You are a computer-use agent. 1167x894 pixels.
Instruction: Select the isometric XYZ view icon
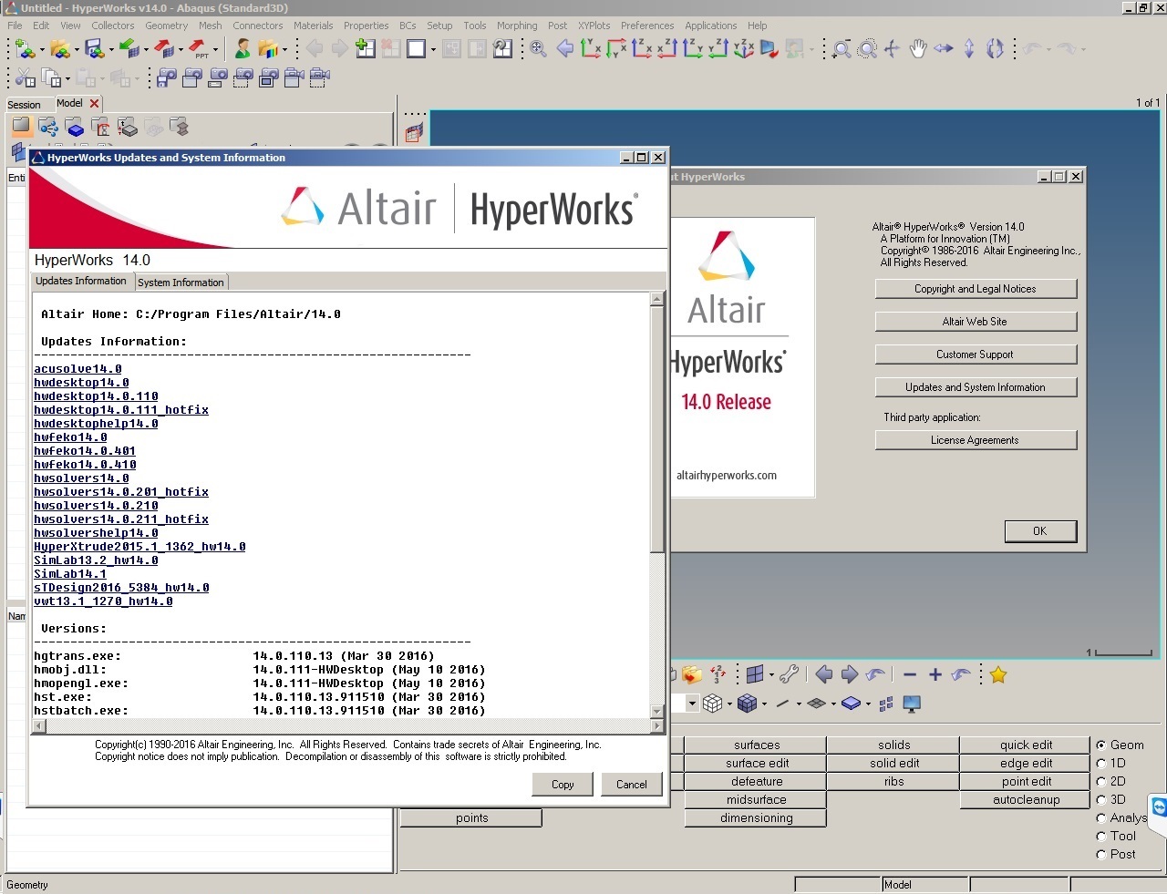[744, 48]
